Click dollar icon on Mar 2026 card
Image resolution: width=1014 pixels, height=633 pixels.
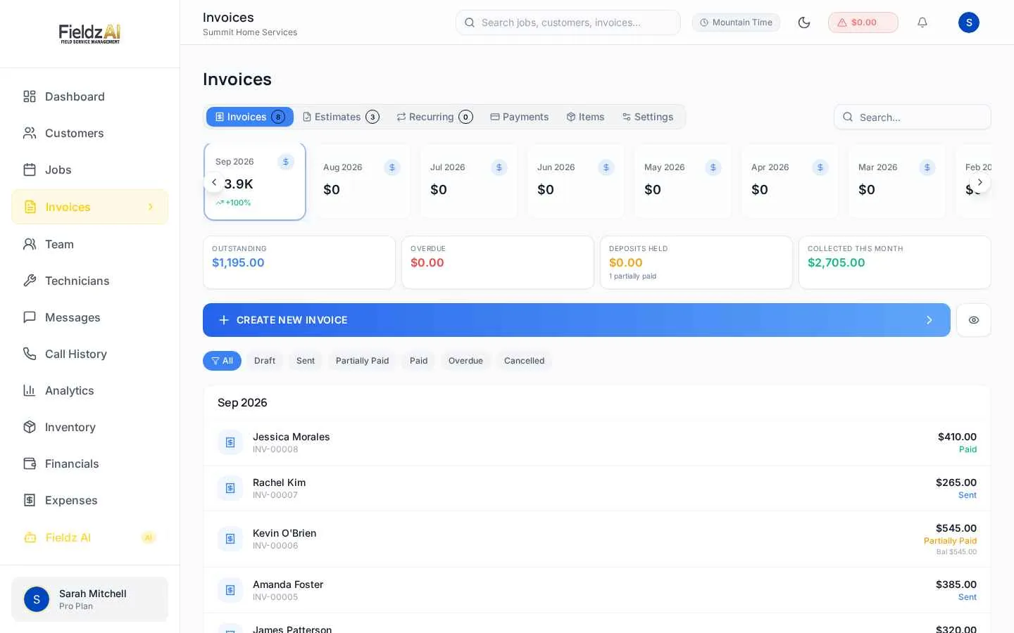pyautogui.click(x=927, y=167)
